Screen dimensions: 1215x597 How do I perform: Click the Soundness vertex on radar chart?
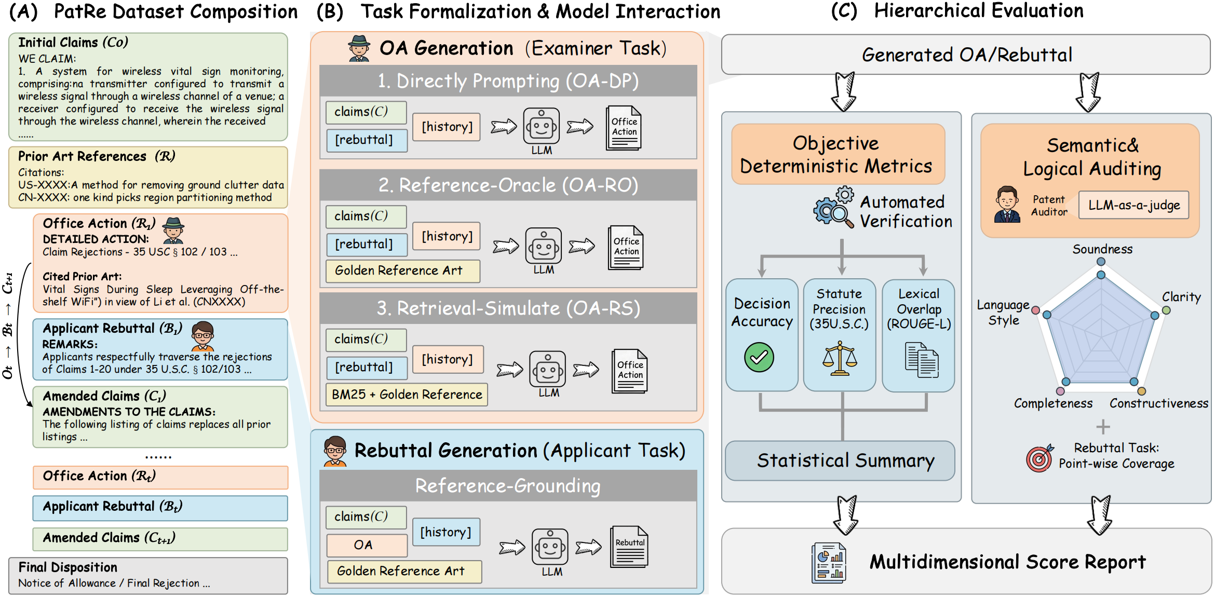click(x=1101, y=274)
